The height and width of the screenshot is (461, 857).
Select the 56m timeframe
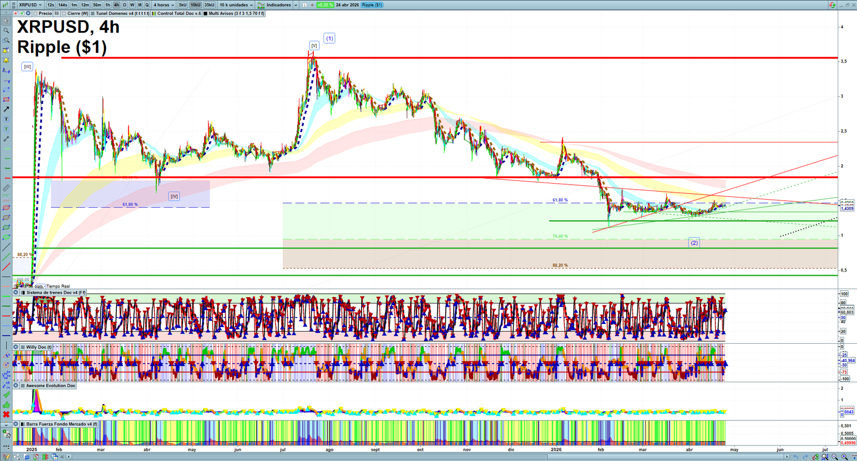[x=97, y=5]
